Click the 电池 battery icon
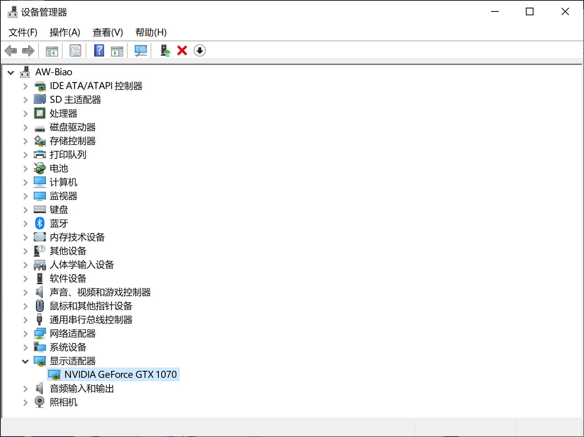This screenshot has height=437, width=584. coord(40,168)
